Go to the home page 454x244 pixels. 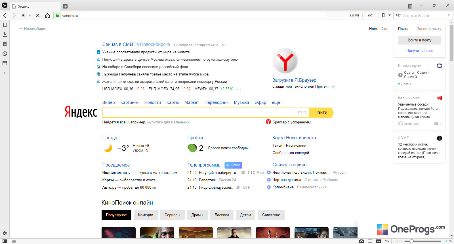pyautogui.click(x=47, y=15)
